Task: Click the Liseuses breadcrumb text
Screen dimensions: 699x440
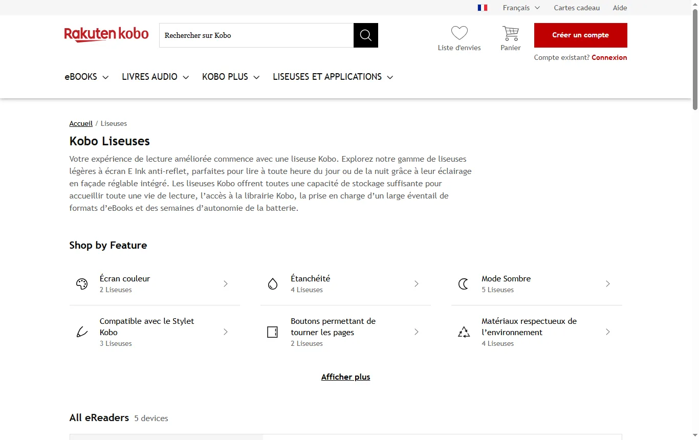Action: (114, 123)
